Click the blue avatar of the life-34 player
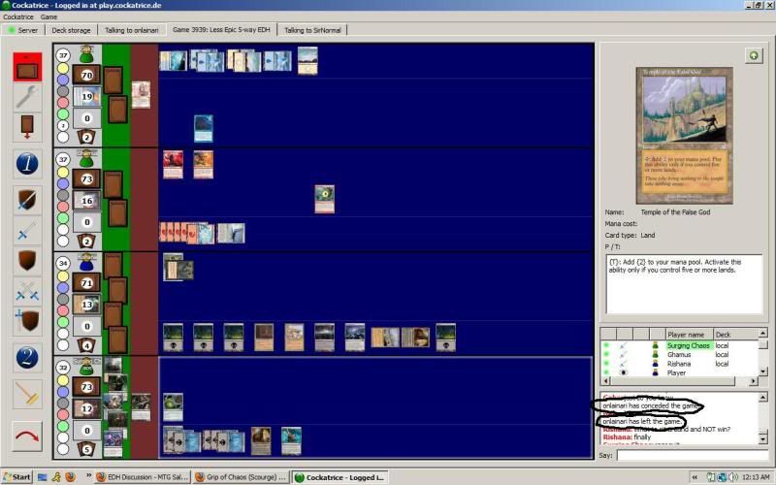The width and height of the screenshot is (776, 485). point(86,262)
